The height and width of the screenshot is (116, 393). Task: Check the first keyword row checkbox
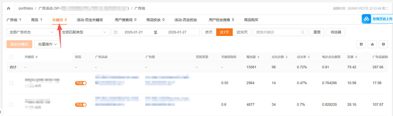[x=11, y=83]
